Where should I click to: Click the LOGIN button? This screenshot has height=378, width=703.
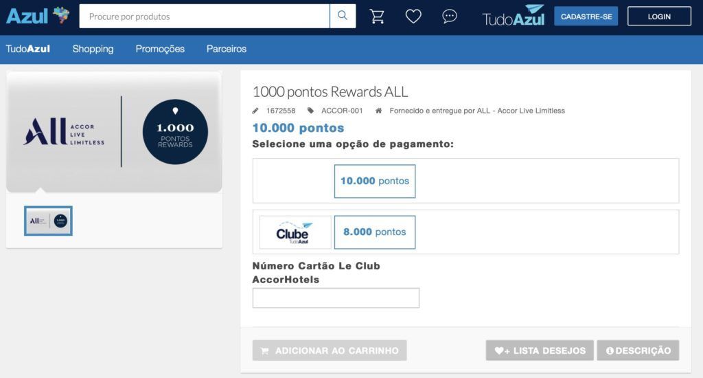click(659, 16)
